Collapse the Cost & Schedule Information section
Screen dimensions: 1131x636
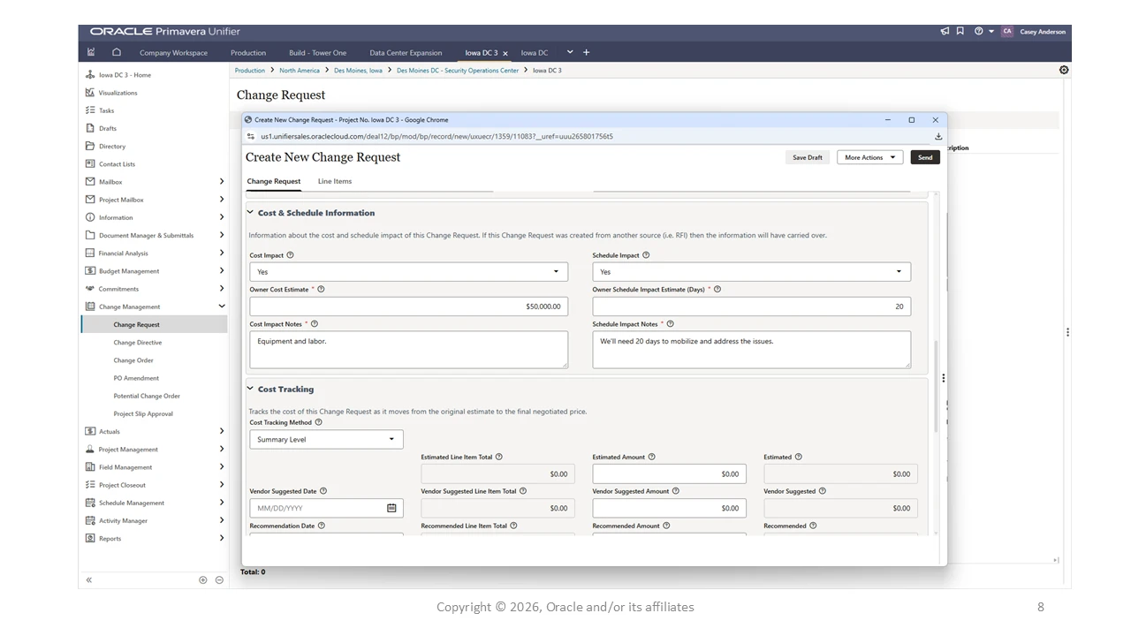click(x=250, y=213)
